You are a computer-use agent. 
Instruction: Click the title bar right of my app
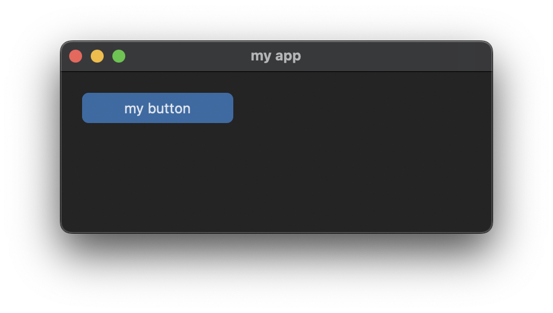pyautogui.click(x=378, y=56)
